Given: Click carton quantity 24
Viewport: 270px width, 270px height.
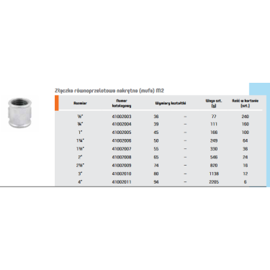Looking at the screenshot, I should pyautogui.click(x=246, y=157).
